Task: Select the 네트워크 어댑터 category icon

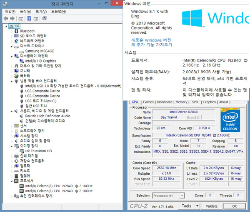Action: point(16,41)
